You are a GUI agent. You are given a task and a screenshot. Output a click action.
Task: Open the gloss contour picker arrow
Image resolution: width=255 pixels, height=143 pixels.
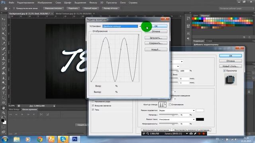(x=165, y=104)
